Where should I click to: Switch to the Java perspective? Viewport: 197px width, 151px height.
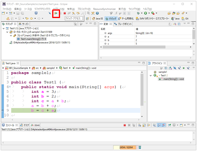[175, 19]
